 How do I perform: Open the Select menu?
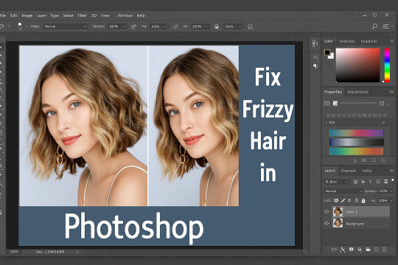[x=68, y=15]
